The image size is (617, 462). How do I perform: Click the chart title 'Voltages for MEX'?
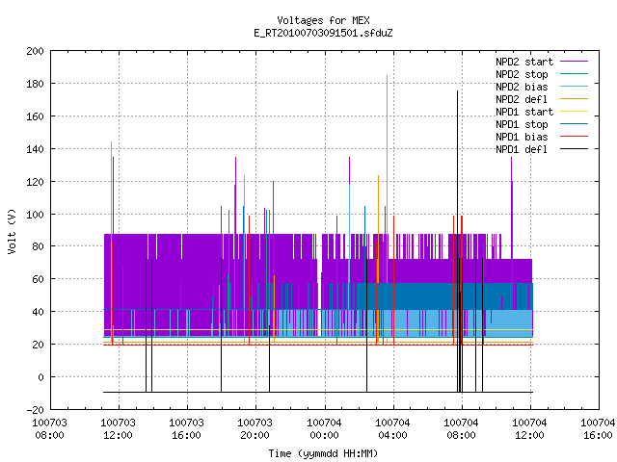coord(323,20)
